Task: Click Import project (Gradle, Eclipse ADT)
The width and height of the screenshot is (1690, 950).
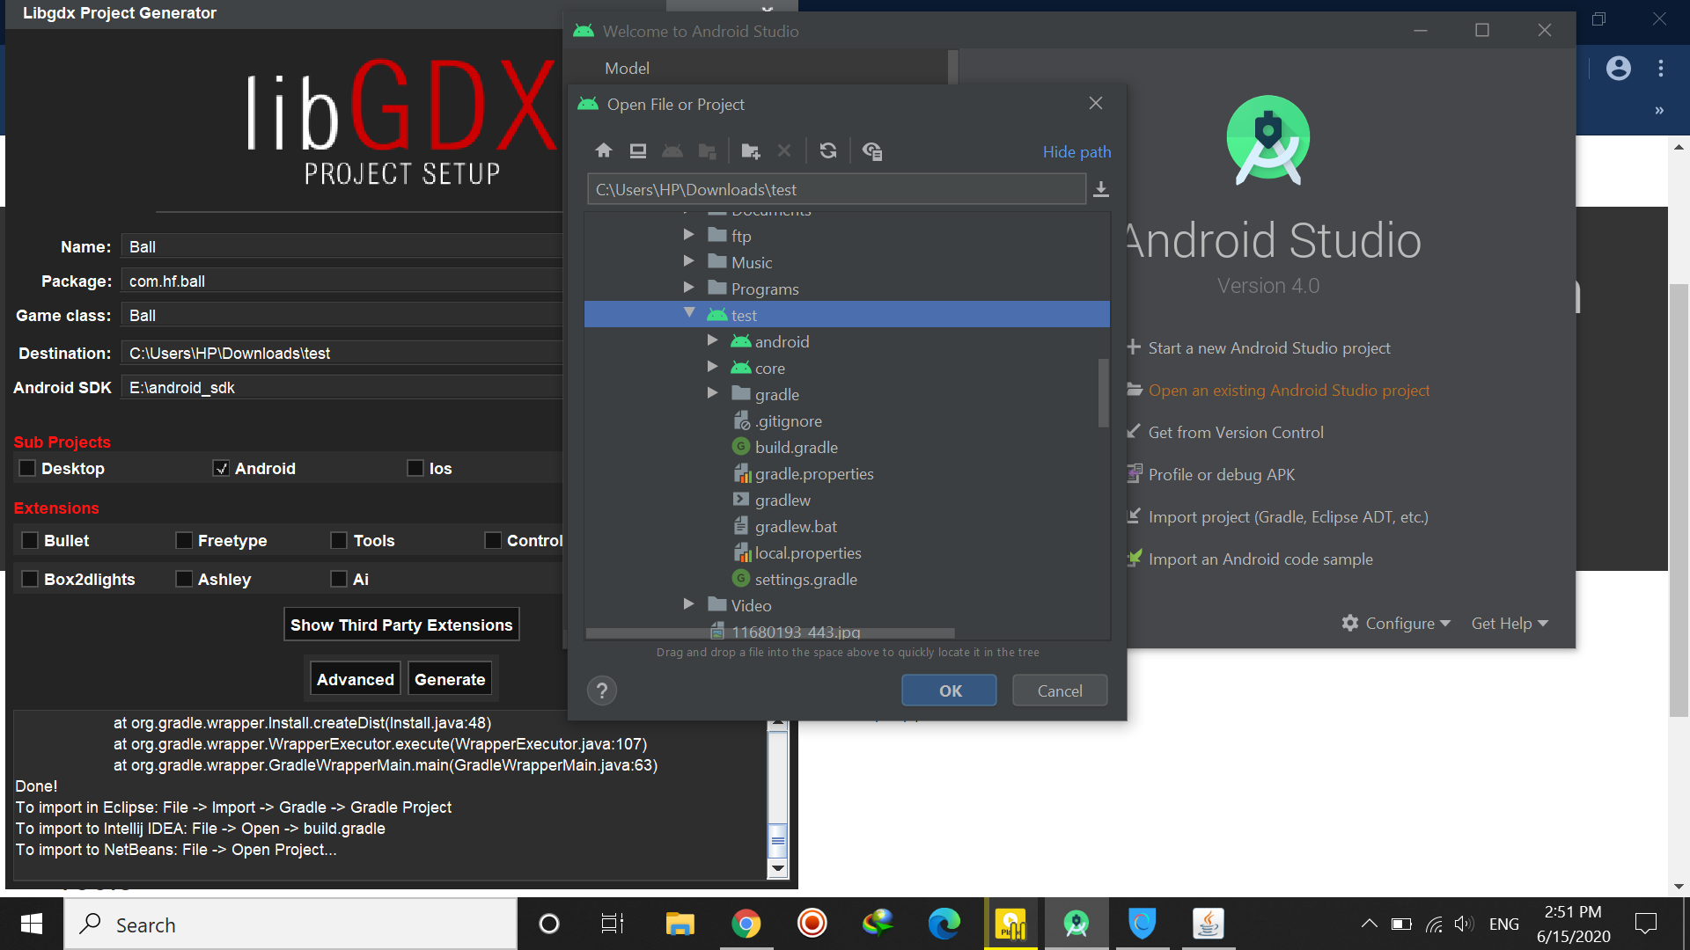Action: [1288, 516]
